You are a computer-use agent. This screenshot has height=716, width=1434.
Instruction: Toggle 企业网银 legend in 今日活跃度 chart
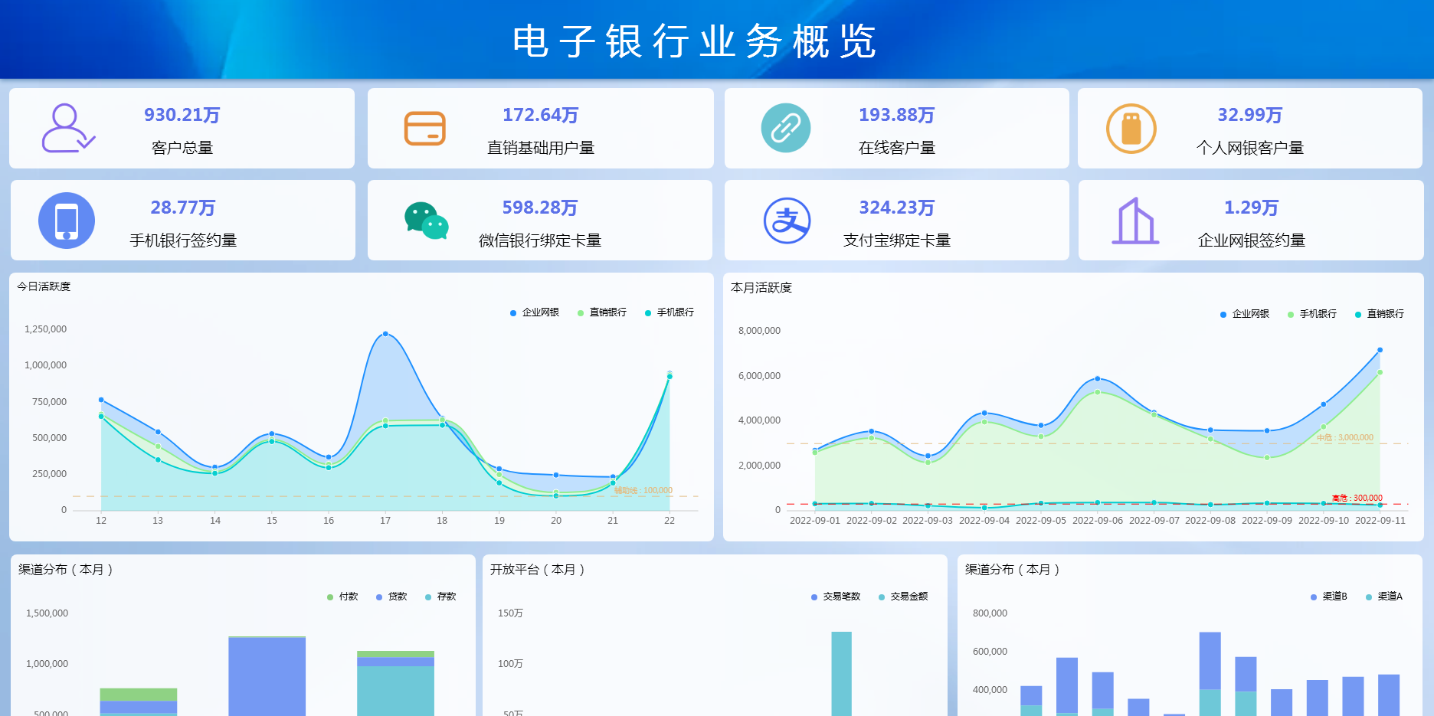(x=534, y=312)
